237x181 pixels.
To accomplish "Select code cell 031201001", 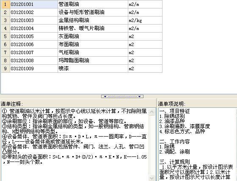I will pyautogui.click(x=34, y=4).
